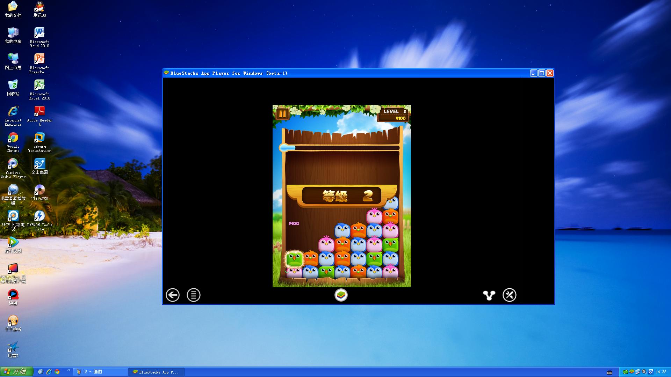Switch to 12 - 画图 taskbar window

click(x=101, y=372)
